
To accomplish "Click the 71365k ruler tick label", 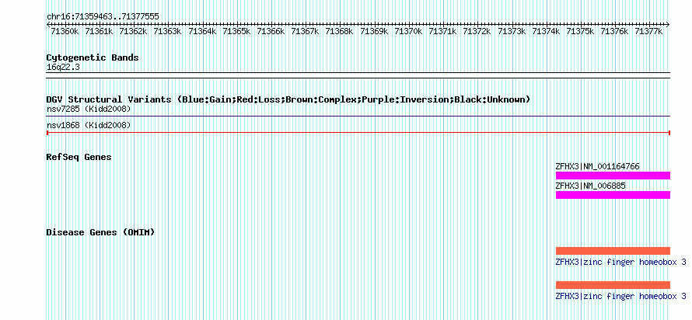I will pos(236,31).
